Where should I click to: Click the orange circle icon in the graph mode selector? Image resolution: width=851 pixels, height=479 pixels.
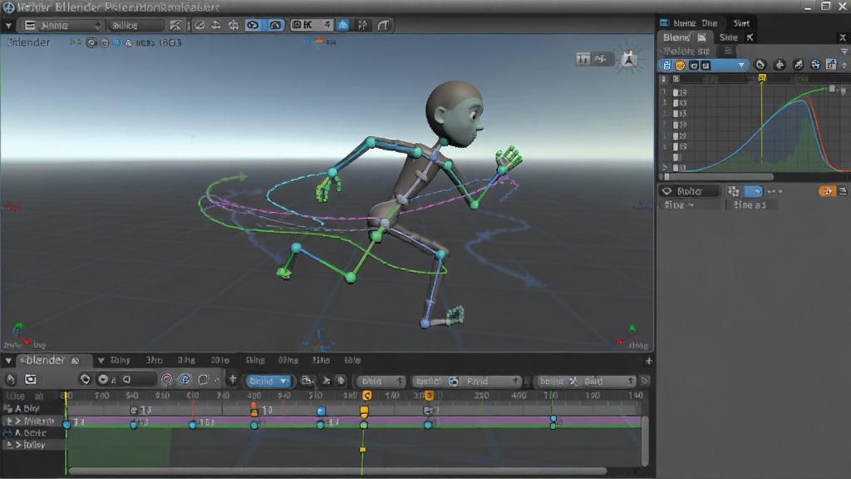tap(680, 65)
